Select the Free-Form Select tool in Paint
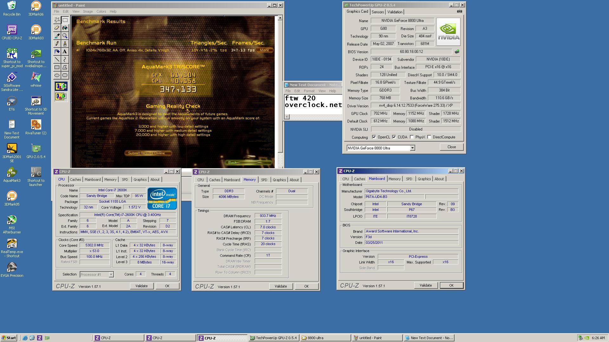 (57, 20)
